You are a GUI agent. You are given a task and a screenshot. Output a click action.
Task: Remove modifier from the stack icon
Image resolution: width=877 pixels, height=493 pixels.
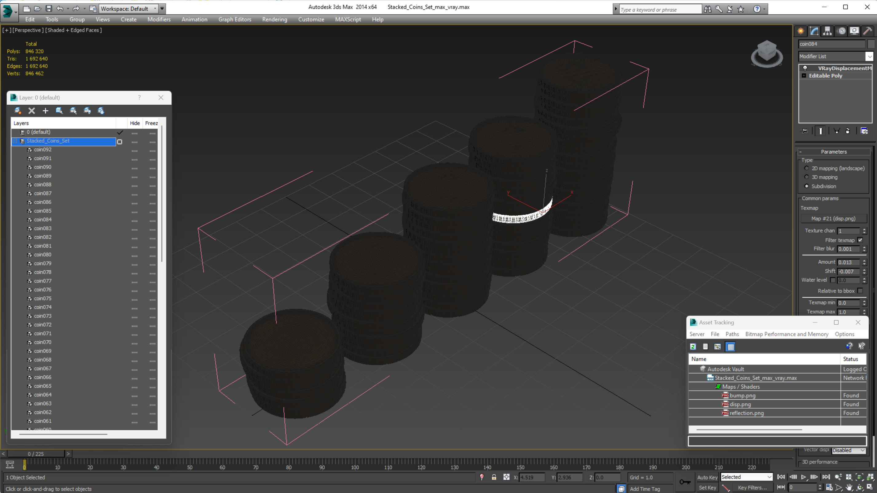[848, 131]
